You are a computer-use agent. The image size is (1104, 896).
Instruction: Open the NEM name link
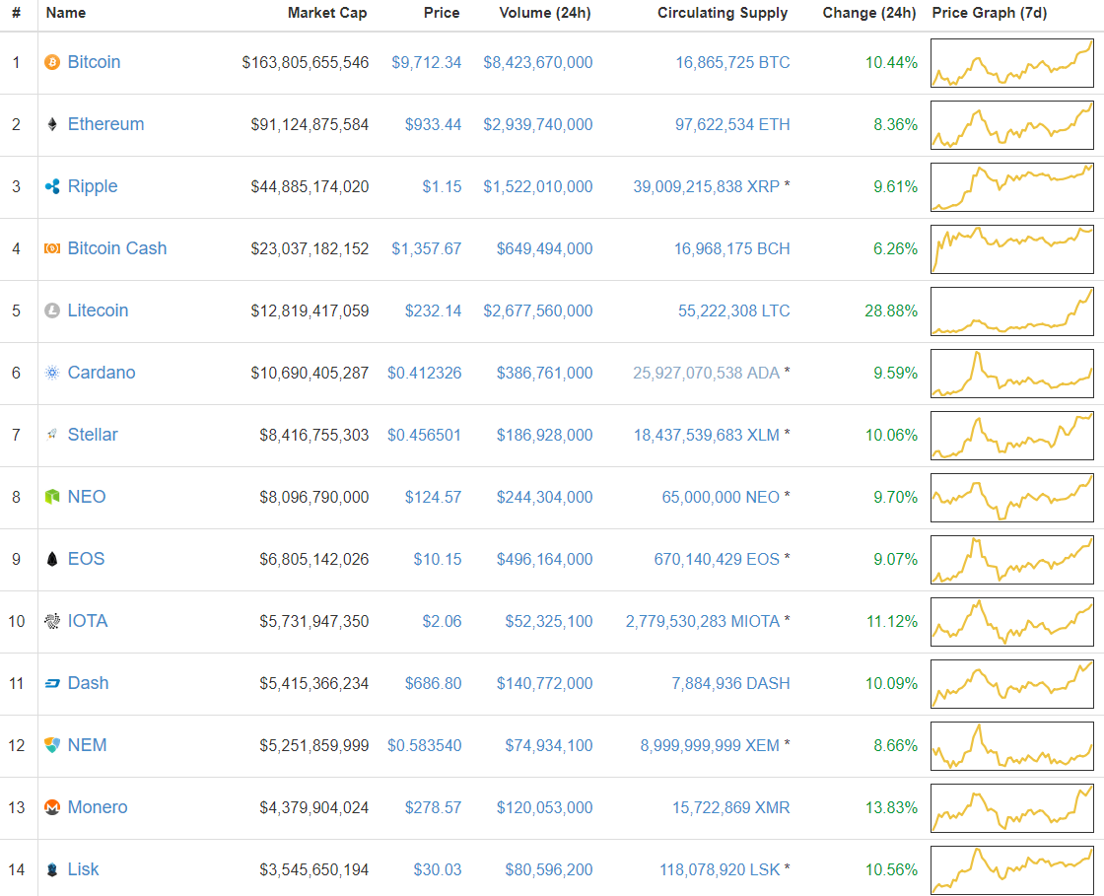click(x=88, y=744)
